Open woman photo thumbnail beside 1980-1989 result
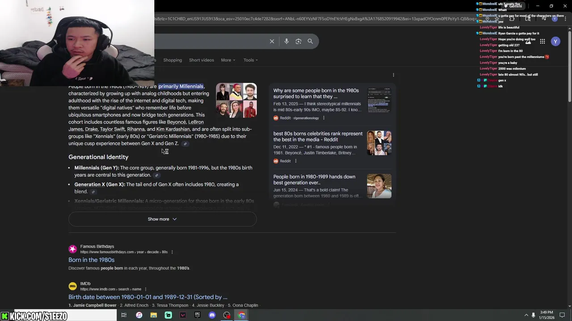This screenshot has height=321, width=572. point(379,186)
